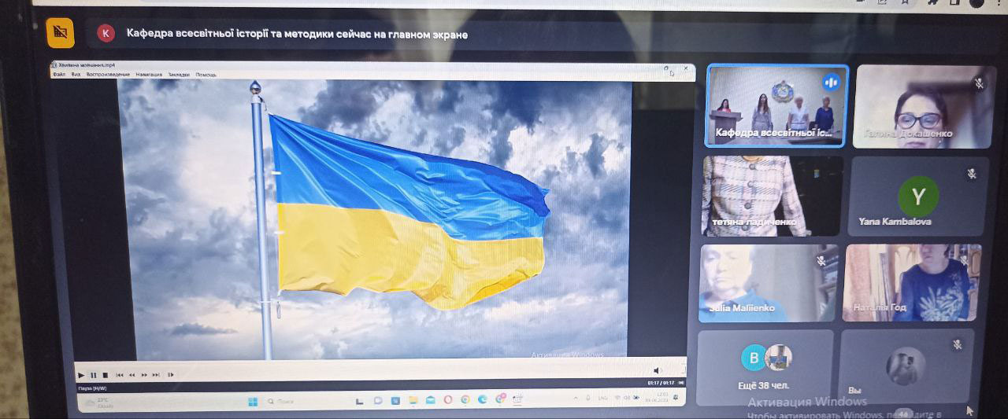Image resolution: width=1008 pixels, height=419 pixels.
Task: Click the video seek bar above the player controls
Action: [380, 363]
